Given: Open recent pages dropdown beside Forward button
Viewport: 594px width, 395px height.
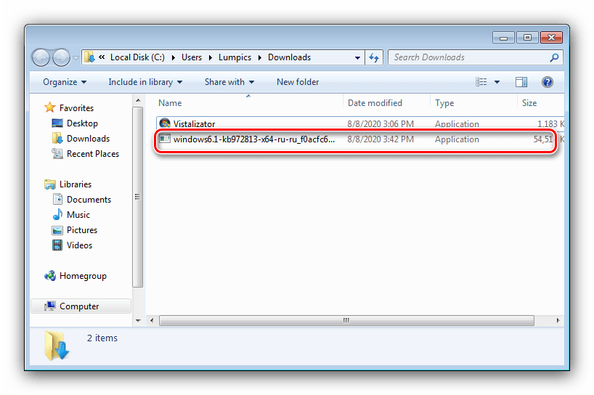Looking at the screenshot, I should click(76, 58).
